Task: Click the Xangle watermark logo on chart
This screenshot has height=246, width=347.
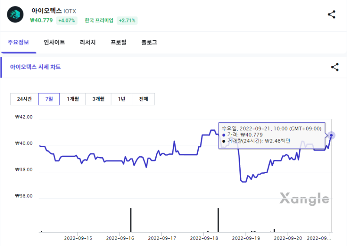Action: click(304, 199)
